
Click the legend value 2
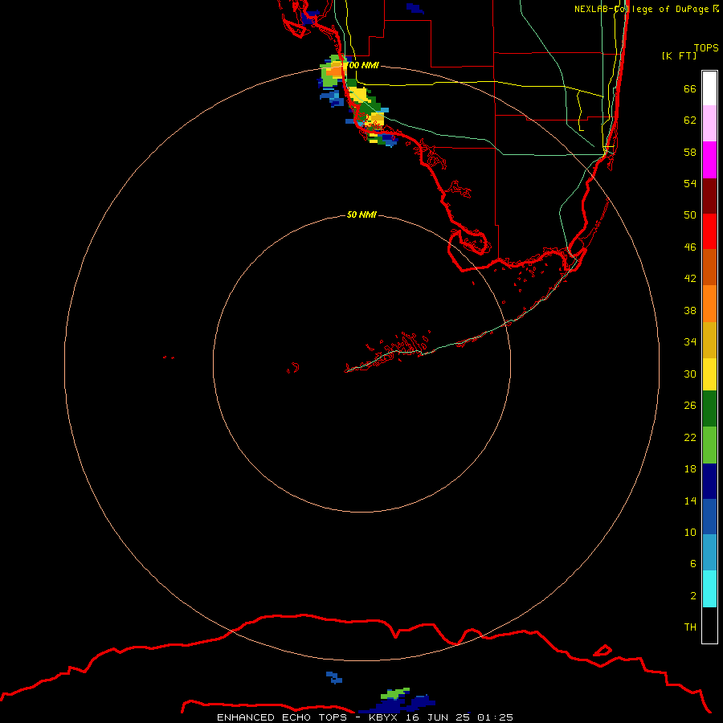(693, 595)
